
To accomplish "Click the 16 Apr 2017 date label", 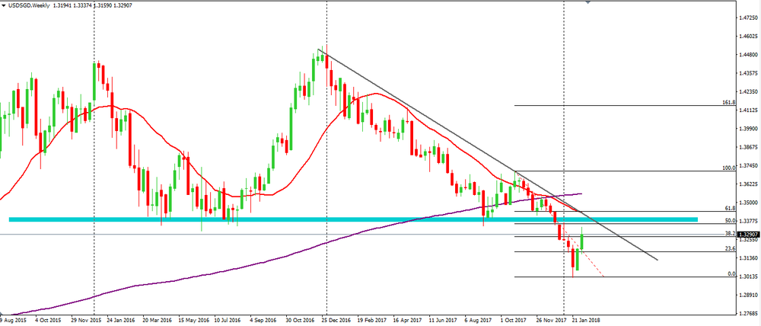I will click(x=406, y=321).
